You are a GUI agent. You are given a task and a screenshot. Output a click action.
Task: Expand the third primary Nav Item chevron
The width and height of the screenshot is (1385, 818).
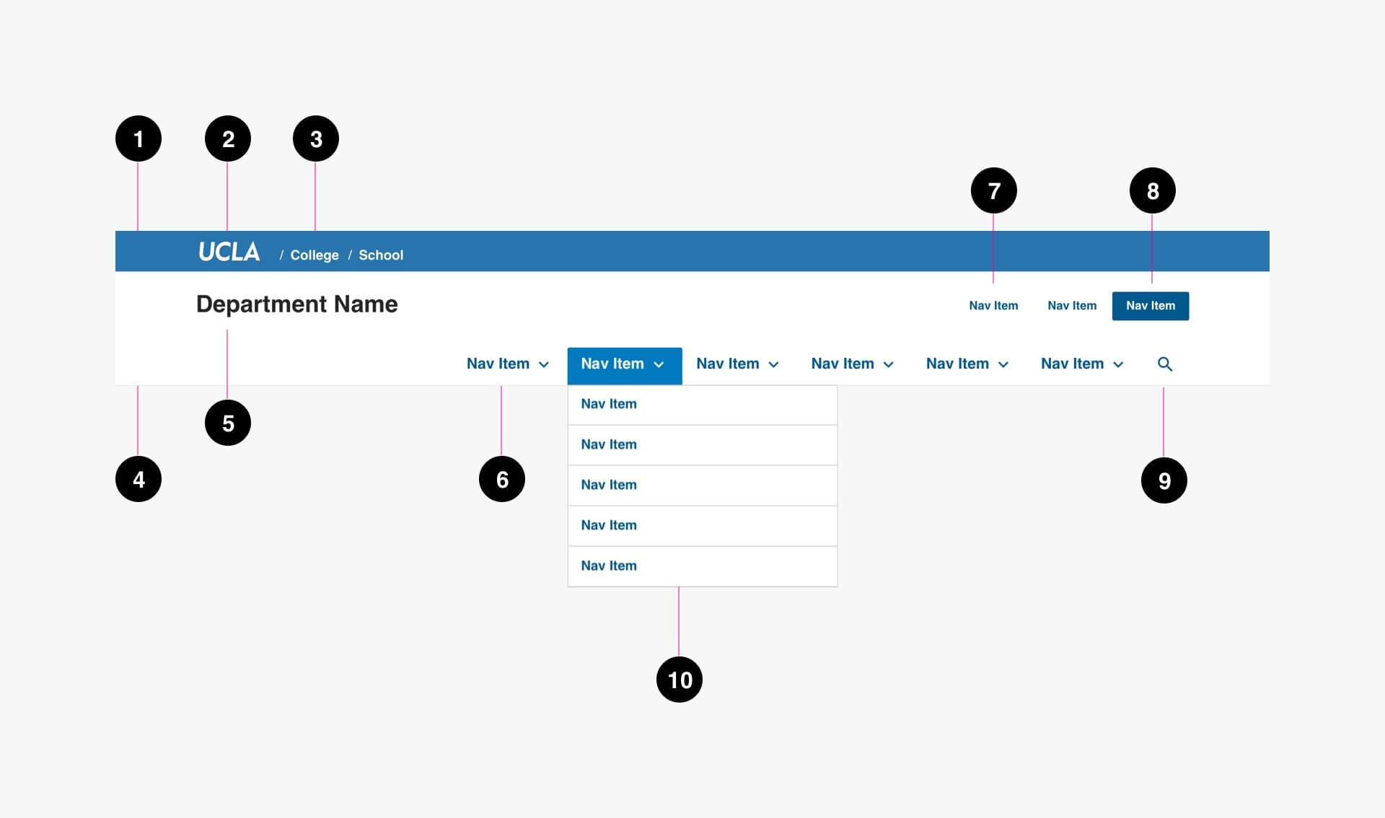tap(773, 365)
